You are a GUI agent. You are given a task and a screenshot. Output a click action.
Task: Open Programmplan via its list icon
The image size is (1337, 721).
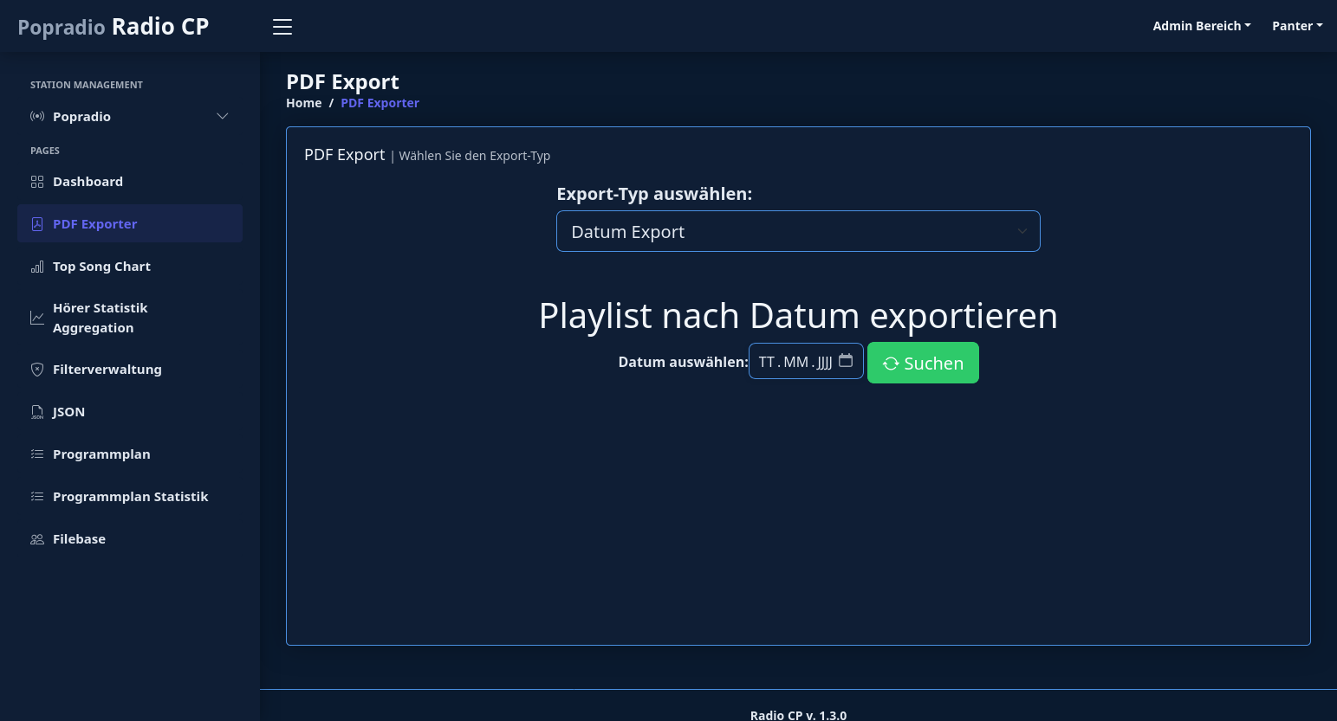[x=37, y=454]
